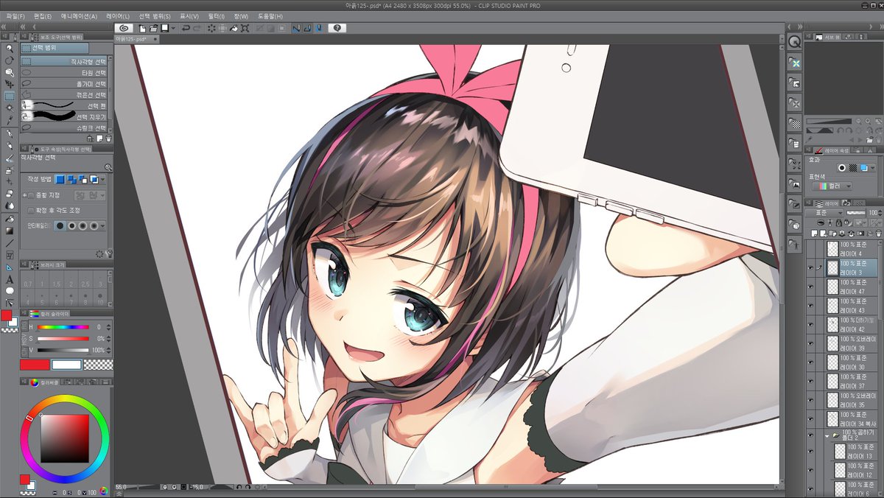Click the Save icon in the toolbar
This screenshot has height=498, width=884.
point(165,28)
